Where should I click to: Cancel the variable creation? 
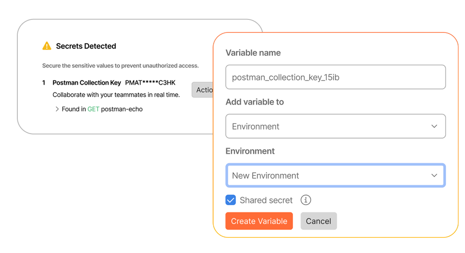[319, 221]
